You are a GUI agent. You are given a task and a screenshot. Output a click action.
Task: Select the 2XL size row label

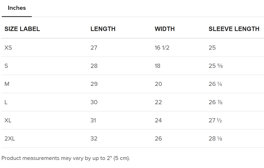point(10,139)
